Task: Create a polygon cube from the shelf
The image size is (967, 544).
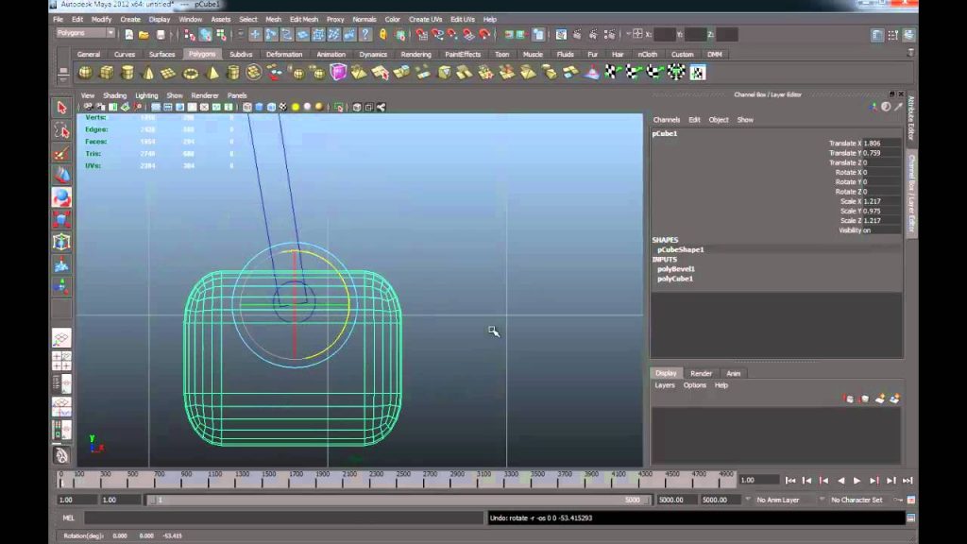Action: tap(106, 73)
